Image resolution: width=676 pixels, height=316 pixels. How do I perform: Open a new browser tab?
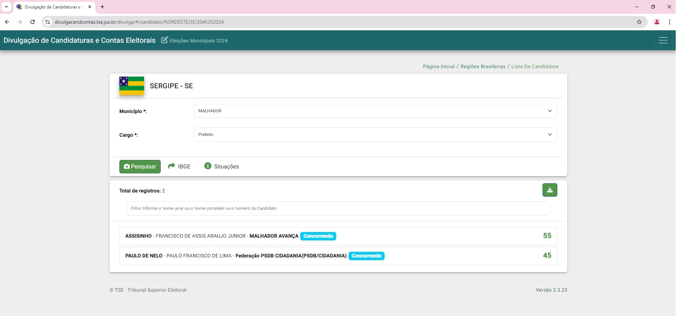(102, 7)
